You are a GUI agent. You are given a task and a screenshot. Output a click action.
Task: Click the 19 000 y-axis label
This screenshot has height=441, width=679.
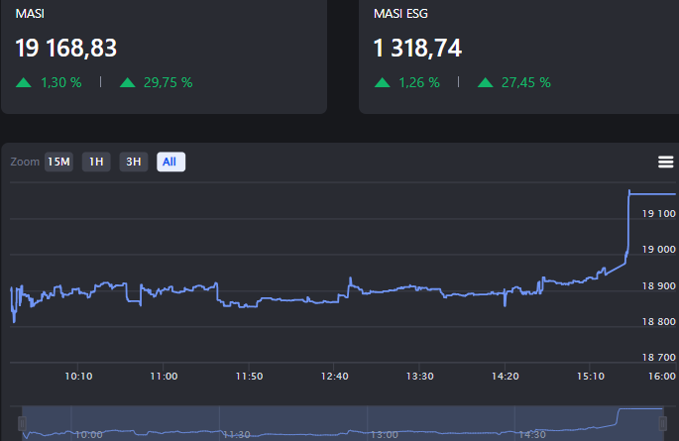(x=658, y=250)
